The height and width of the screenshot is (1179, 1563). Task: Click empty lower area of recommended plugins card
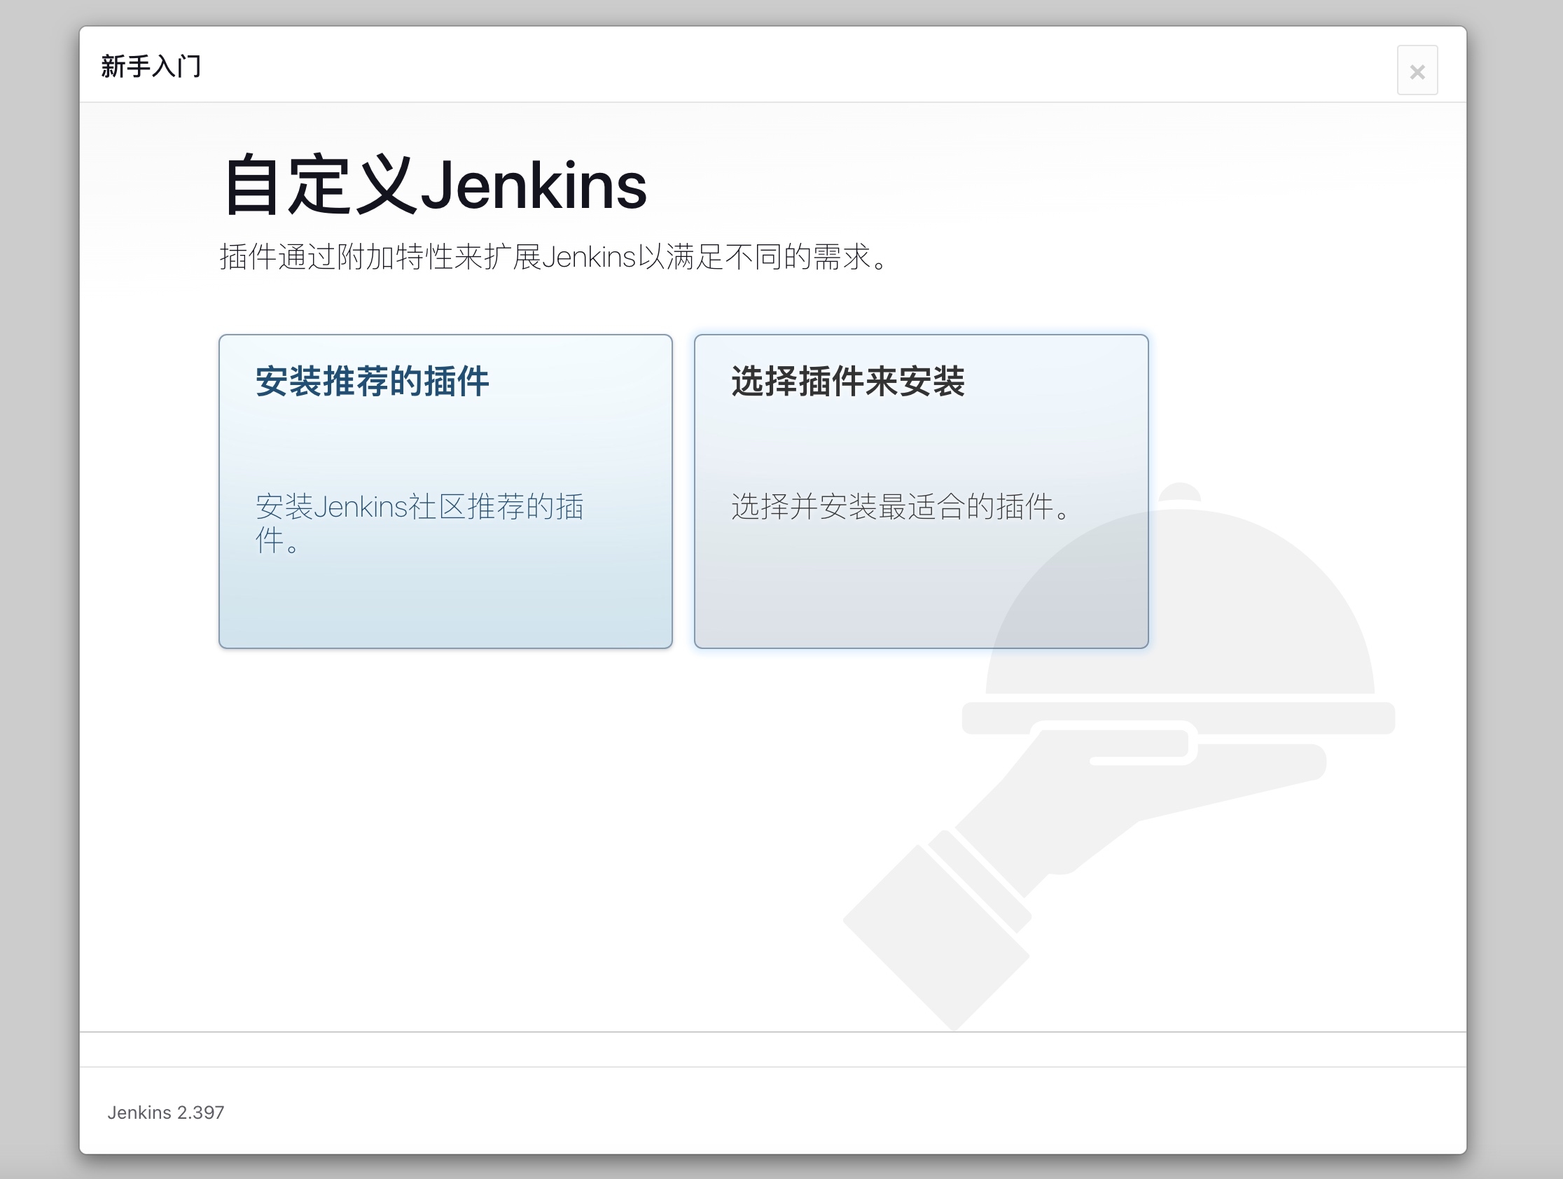tap(445, 608)
